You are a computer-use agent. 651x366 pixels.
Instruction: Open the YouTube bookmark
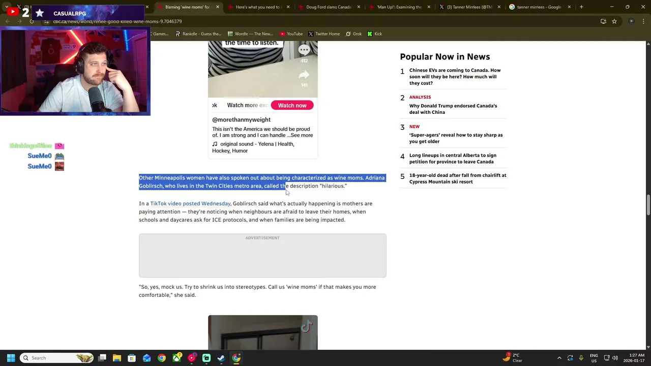(x=291, y=34)
